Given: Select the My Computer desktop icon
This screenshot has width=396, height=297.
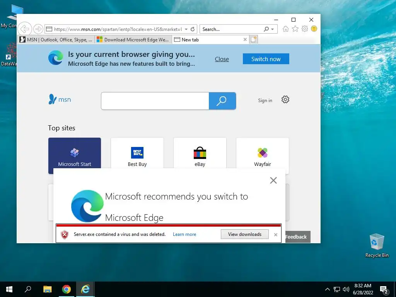Looking at the screenshot, I should pos(10,16).
